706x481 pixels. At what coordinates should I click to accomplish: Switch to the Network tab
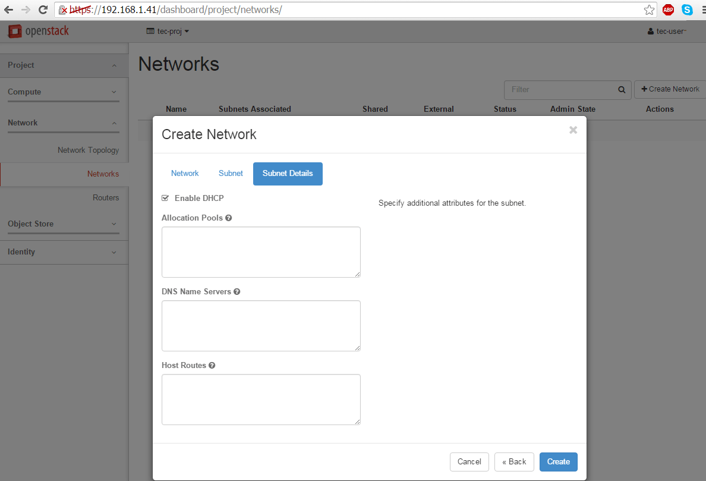click(x=185, y=174)
